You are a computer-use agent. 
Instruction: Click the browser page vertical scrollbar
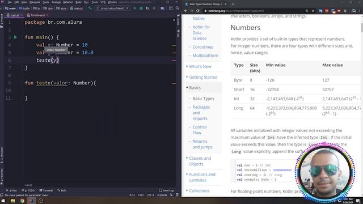click(362, 28)
